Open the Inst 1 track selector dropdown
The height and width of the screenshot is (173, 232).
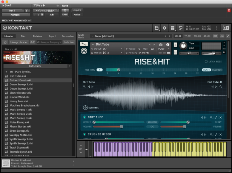pyautogui.click(x=13, y=10)
